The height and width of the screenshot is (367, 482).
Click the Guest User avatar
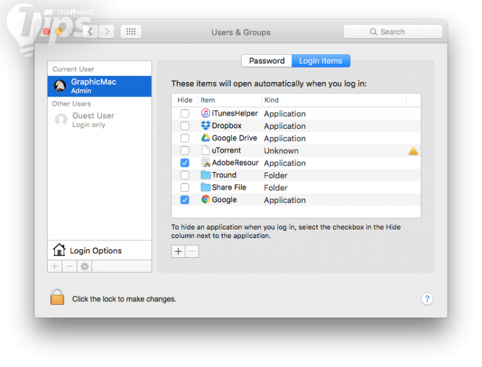[61, 120]
